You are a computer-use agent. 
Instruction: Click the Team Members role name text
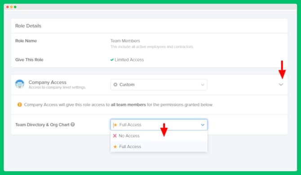[x=125, y=41]
